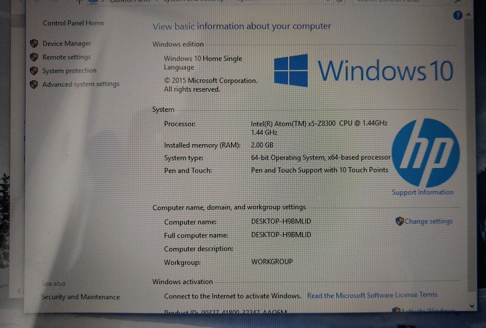Image resolution: width=486 pixels, height=328 pixels.
Task: Open Advanced system settings link
Action: (81, 84)
